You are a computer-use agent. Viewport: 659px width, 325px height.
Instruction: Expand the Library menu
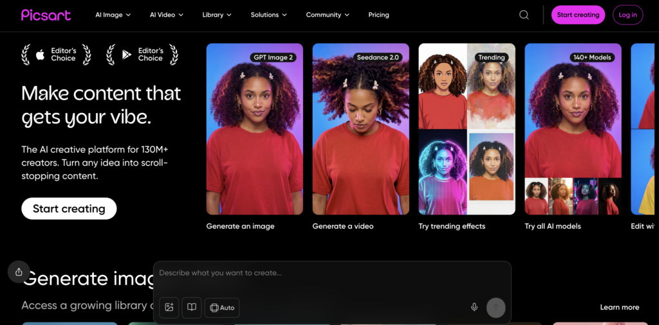click(x=217, y=15)
